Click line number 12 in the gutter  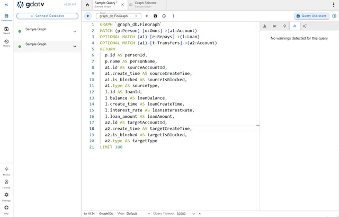pyautogui.click(x=92, y=92)
